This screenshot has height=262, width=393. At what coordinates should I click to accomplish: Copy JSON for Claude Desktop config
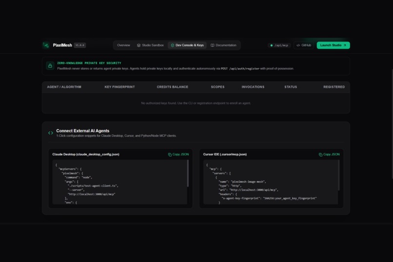pos(178,155)
